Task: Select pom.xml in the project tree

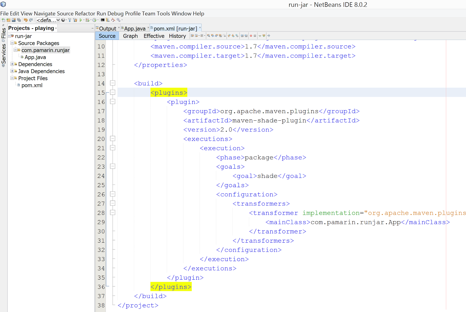Action: click(32, 85)
